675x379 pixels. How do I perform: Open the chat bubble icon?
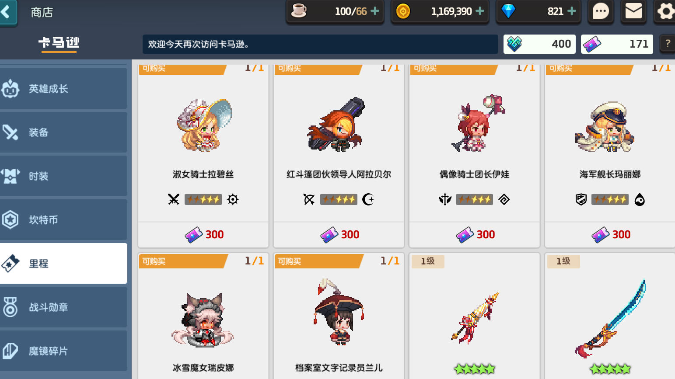coord(601,11)
